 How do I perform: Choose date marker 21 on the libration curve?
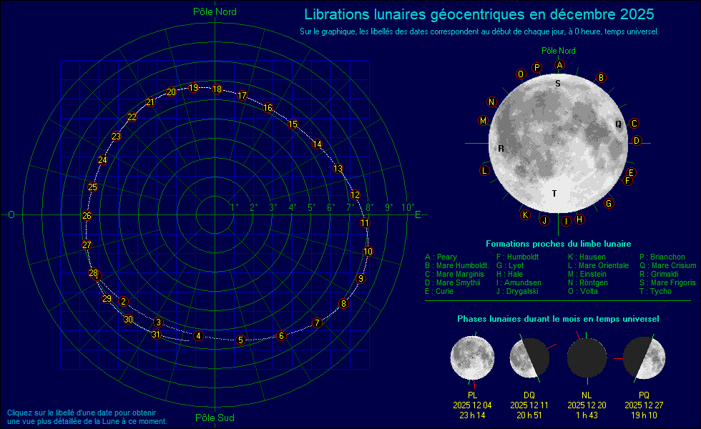pyautogui.click(x=150, y=102)
